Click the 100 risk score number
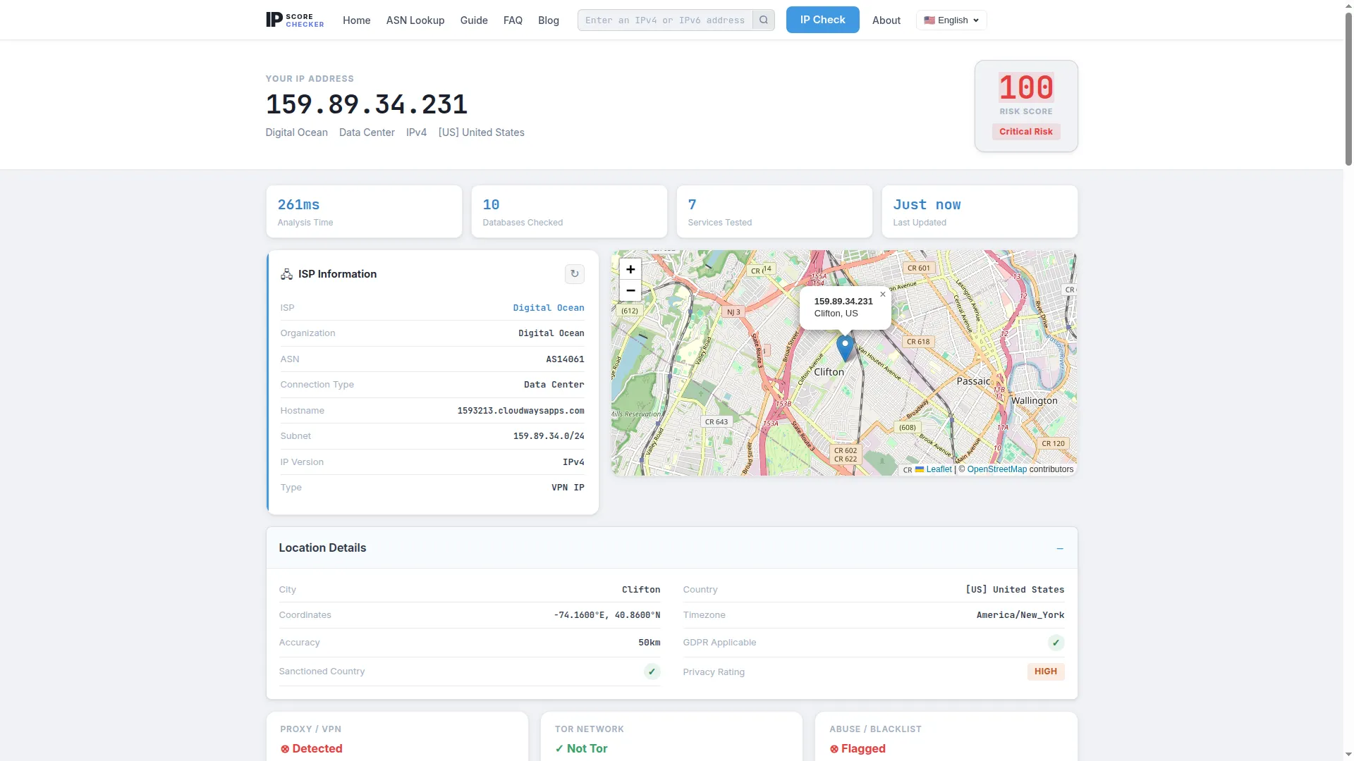The height and width of the screenshot is (761, 1354). [x=1026, y=88]
